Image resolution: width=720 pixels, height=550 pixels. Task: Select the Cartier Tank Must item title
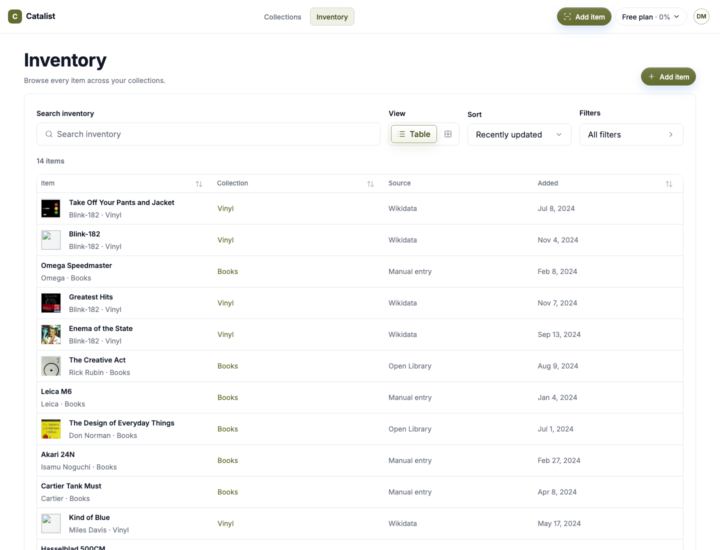(71, 486)
